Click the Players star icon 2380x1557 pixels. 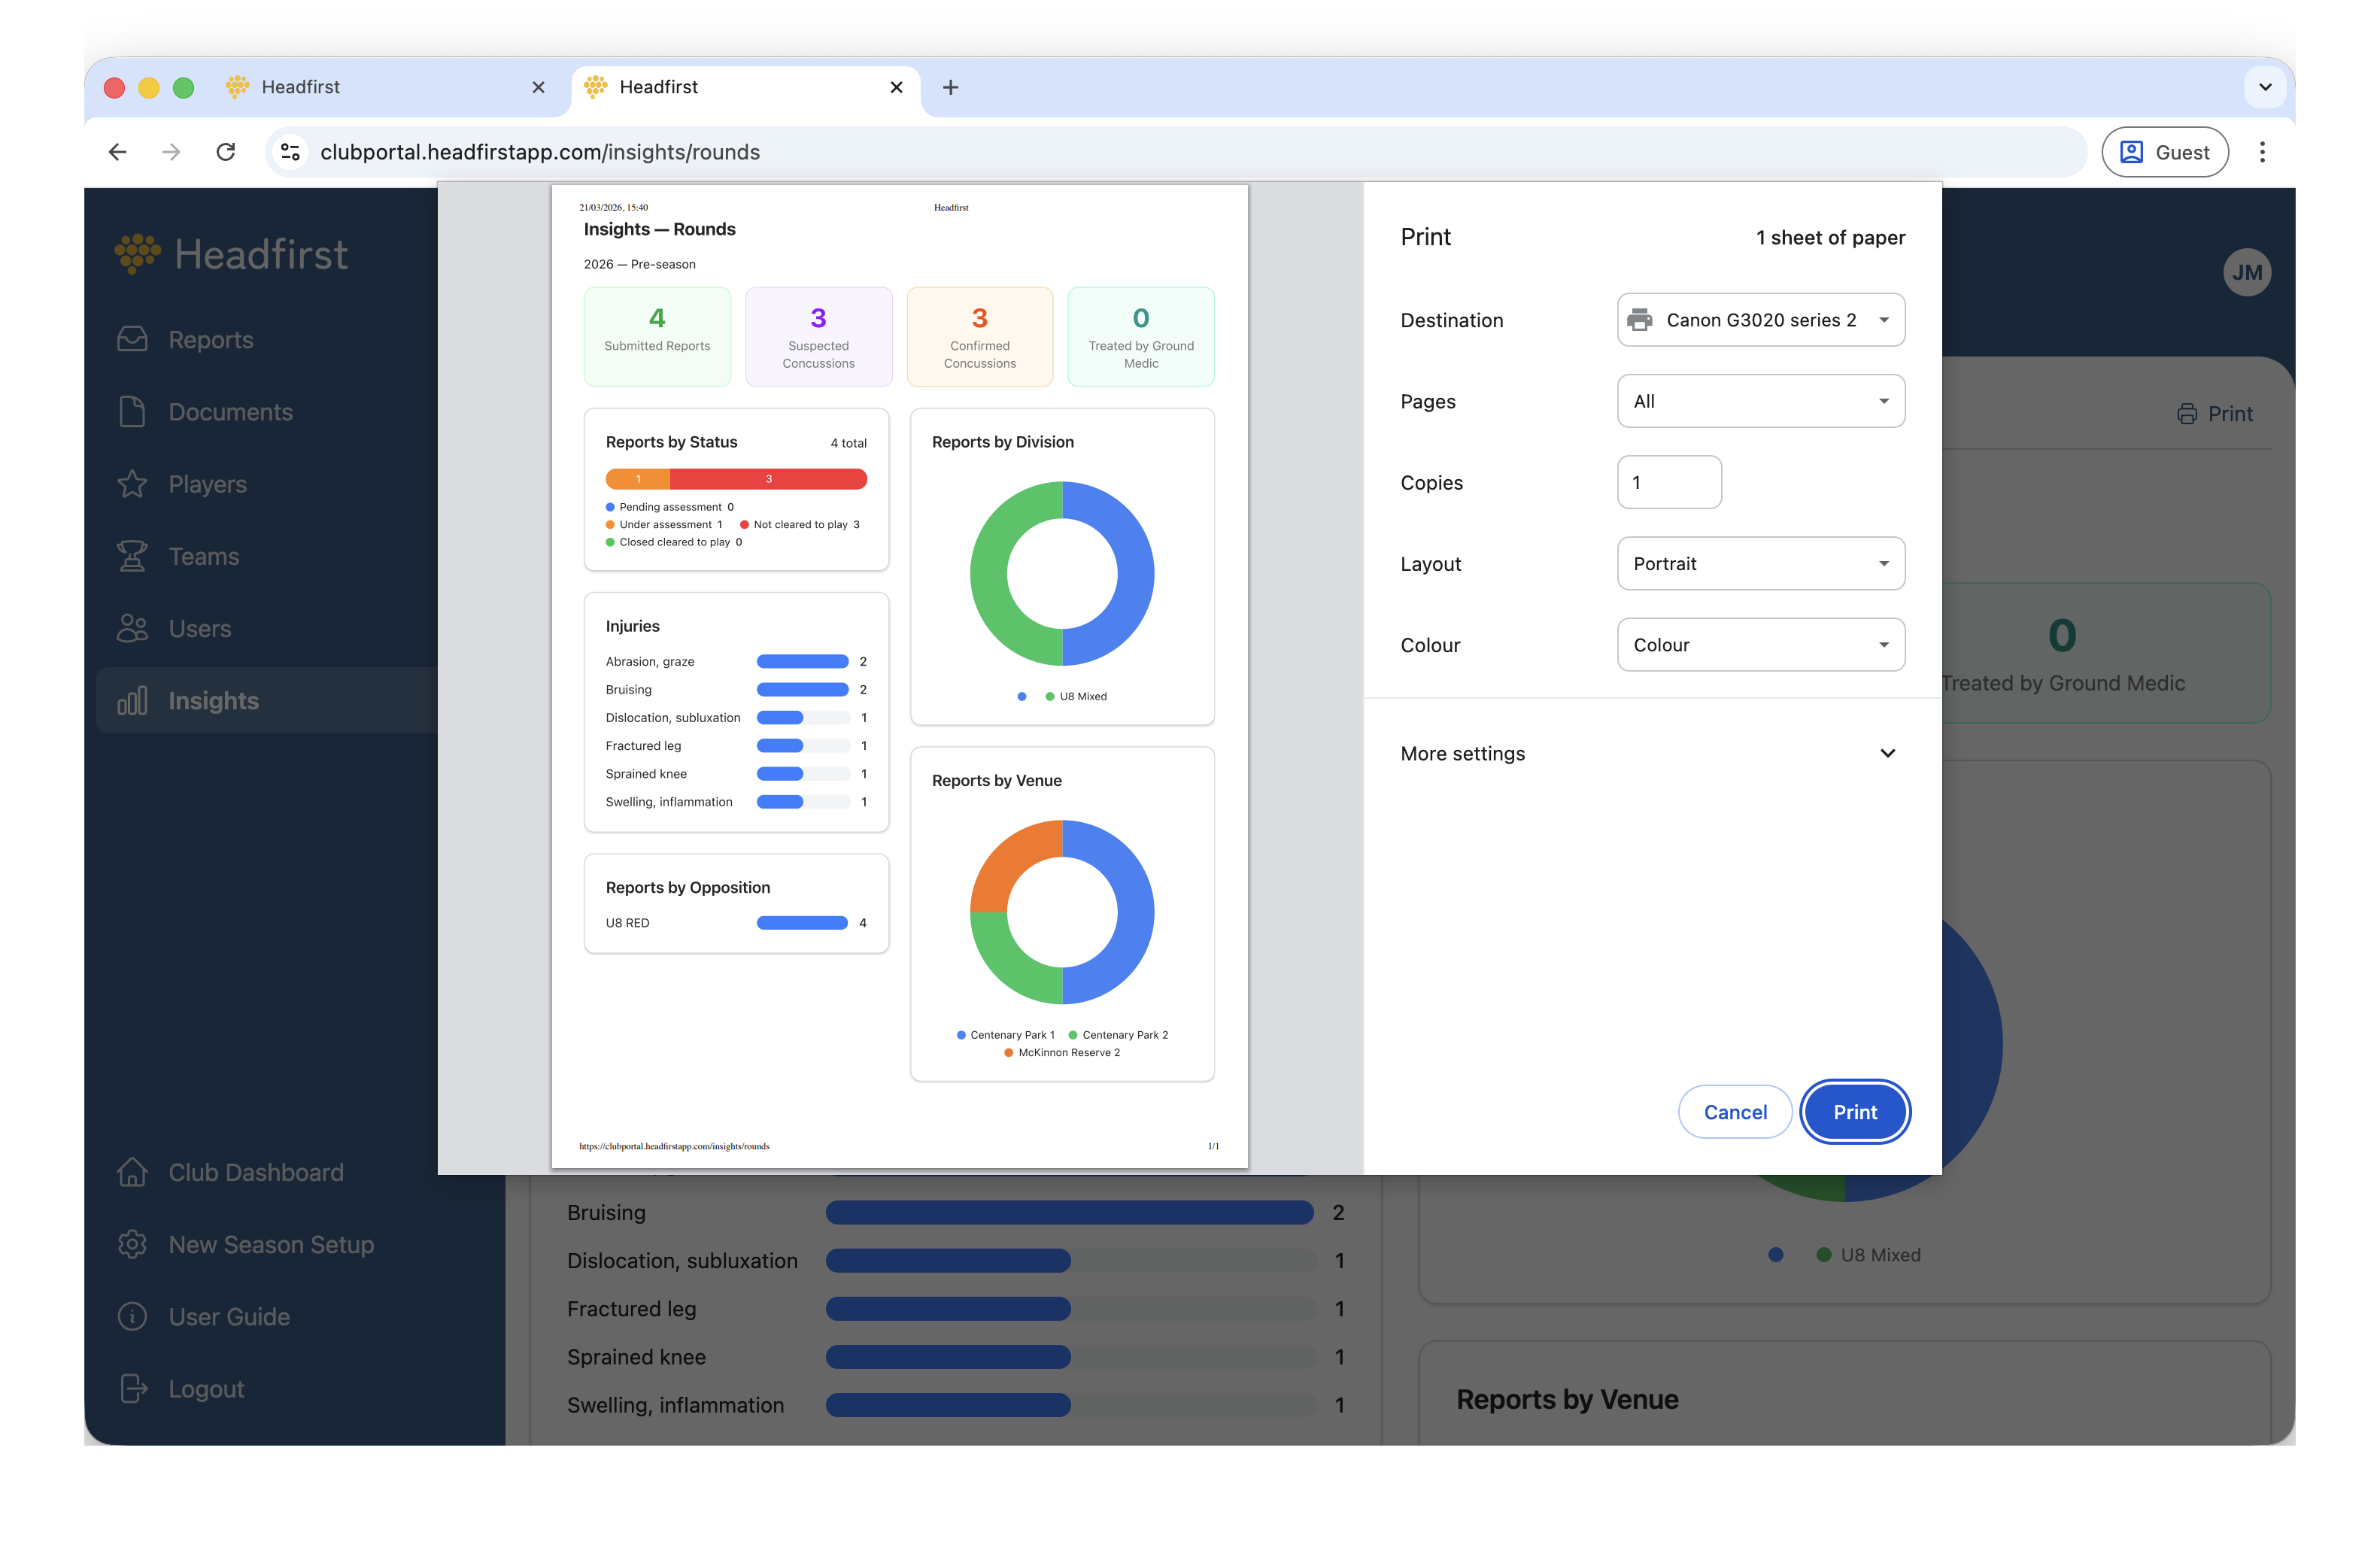tap(132, 484)
